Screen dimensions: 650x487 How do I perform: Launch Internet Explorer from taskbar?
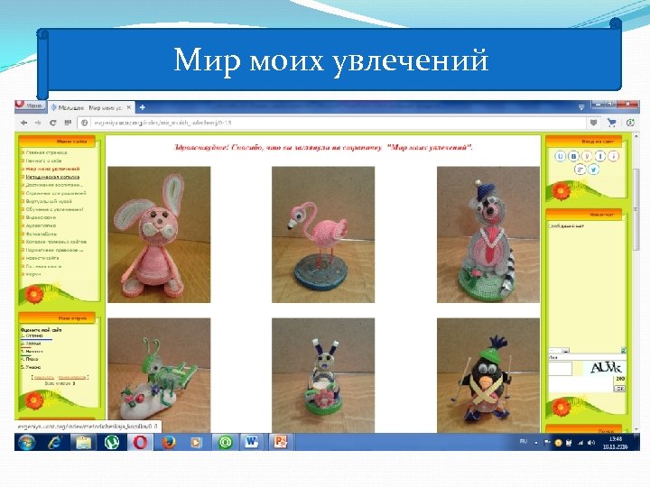point(54,443)
